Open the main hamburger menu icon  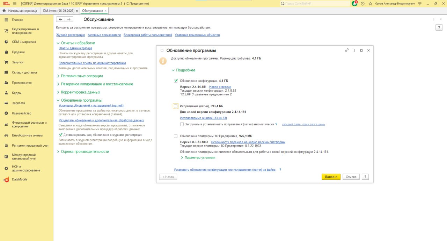pyautogui.click(x=14, y=3)
